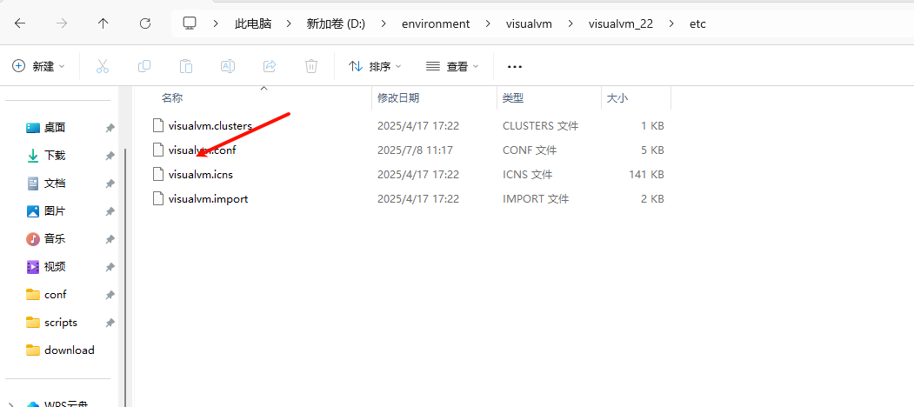Sort by 类型 column header

tap(513, 98)
